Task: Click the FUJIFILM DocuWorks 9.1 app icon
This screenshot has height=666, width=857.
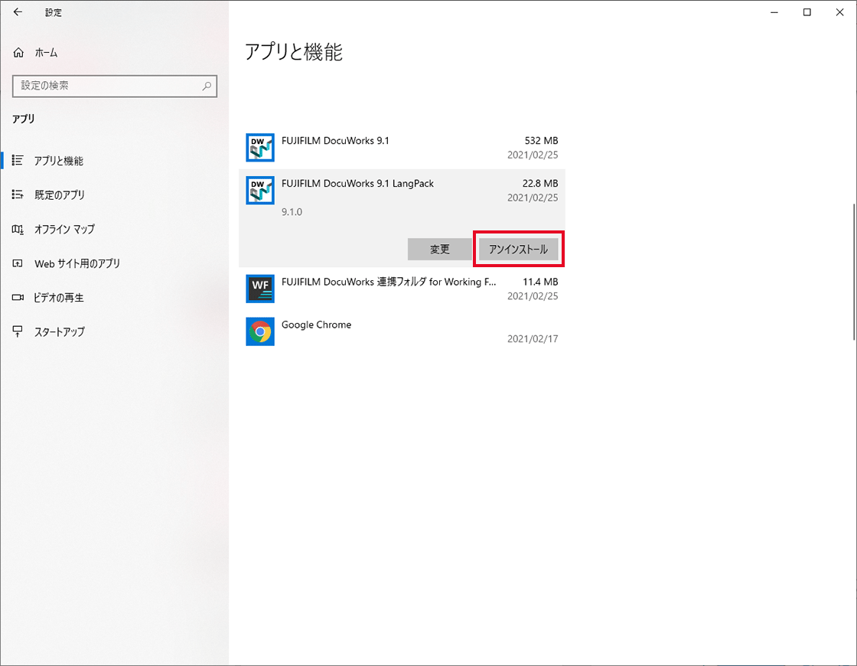Action: pyautogui.click(x=260, y=148)
